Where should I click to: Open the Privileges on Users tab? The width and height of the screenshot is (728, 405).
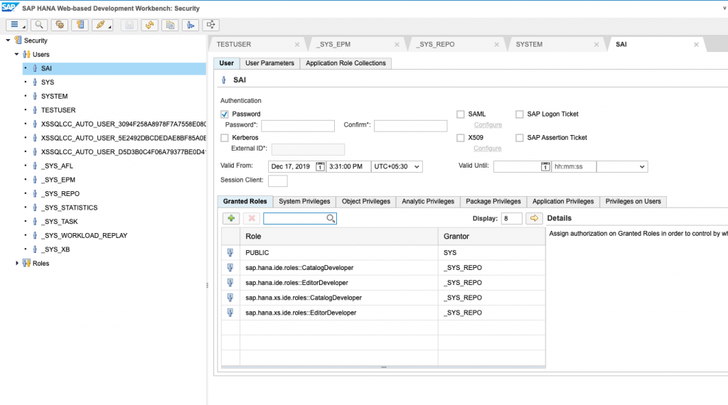point(633,201)
